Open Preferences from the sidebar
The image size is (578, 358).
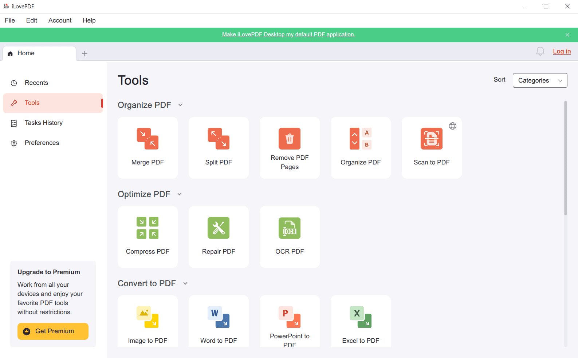coord(53,143)
